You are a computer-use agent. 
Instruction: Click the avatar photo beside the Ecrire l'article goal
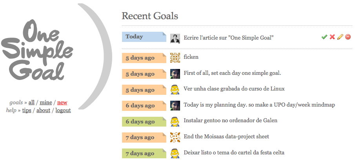click(x=175, y=38)
